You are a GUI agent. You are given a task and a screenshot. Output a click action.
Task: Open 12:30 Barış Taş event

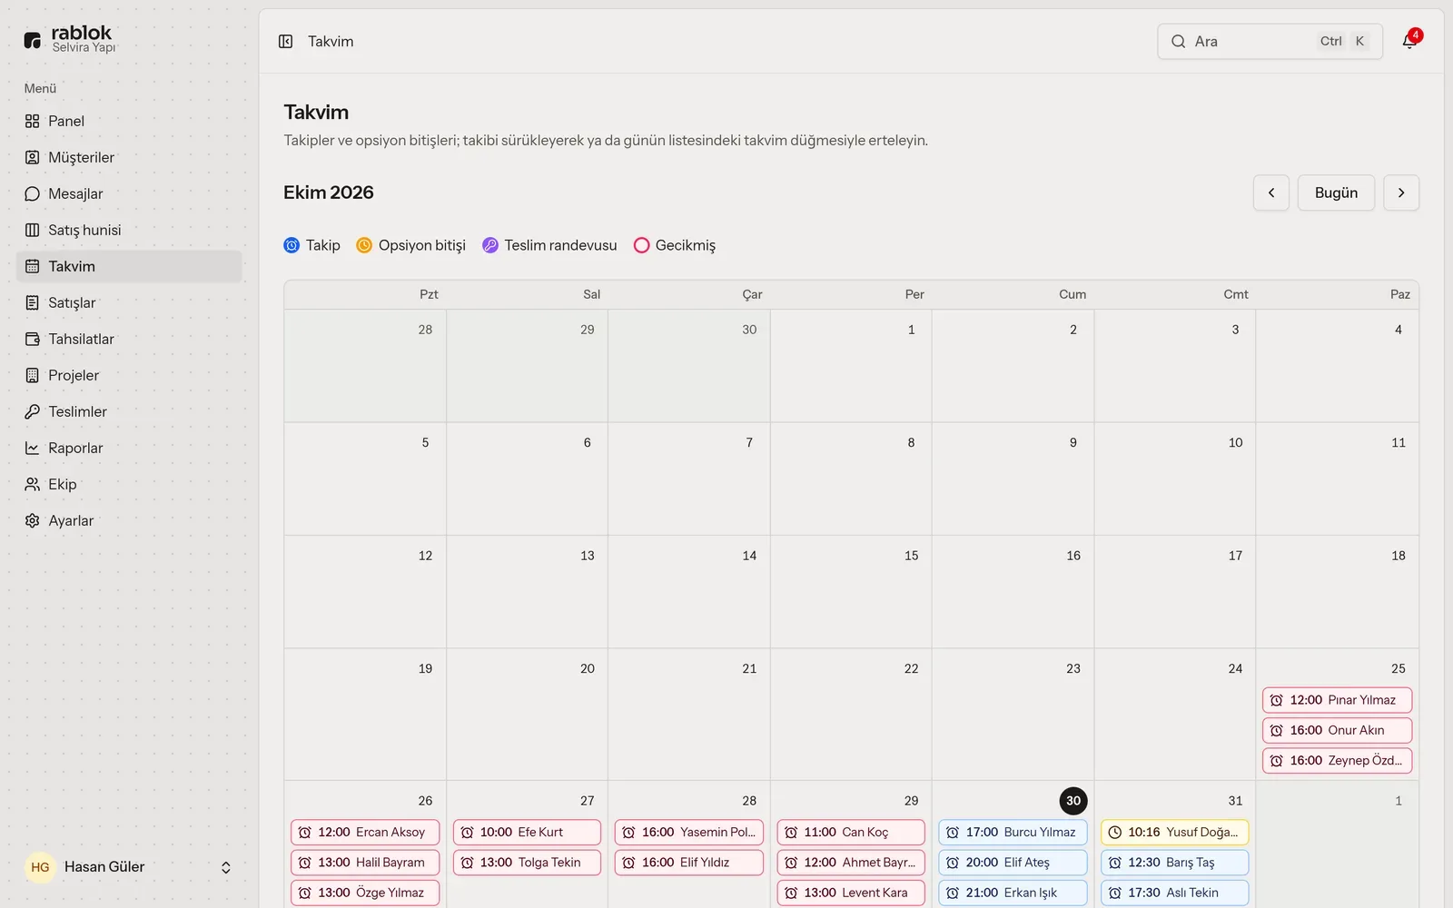(1175, 863)
